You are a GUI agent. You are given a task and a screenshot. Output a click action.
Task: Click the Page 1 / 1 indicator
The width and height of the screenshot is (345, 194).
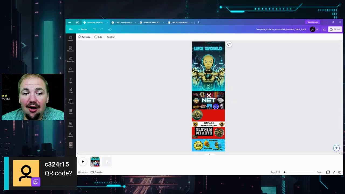click(275, 172)
